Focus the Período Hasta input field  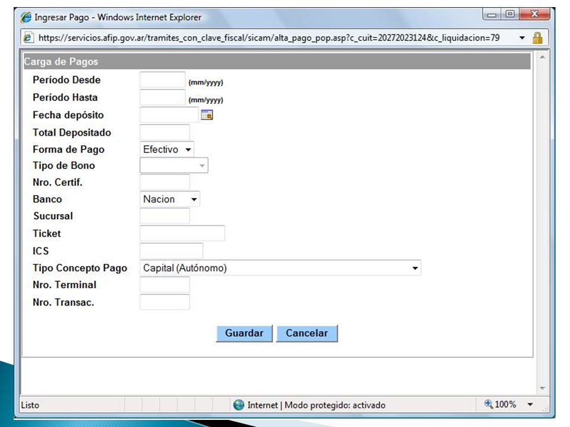(x=163, y=97)
